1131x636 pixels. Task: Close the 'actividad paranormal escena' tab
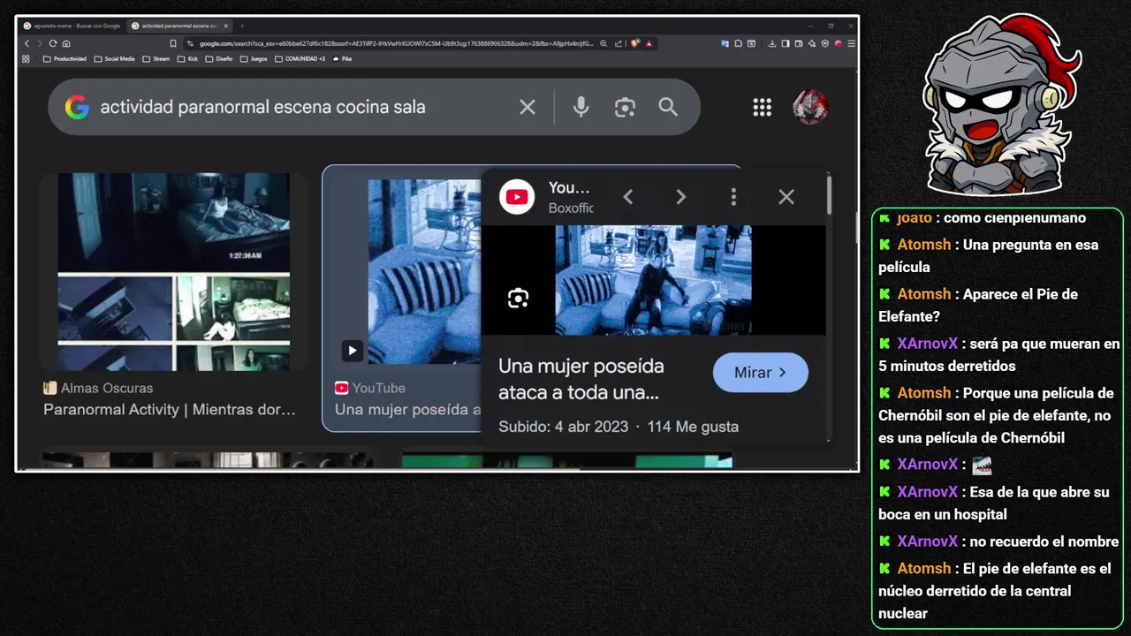click(226, 26)
